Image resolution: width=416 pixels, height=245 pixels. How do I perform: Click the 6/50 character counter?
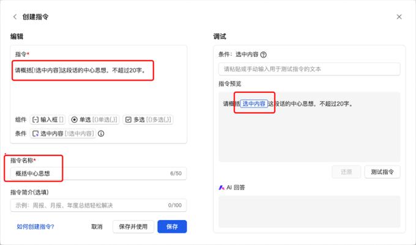click(176, 174)
